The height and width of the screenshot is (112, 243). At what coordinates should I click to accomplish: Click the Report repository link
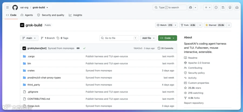194,103
